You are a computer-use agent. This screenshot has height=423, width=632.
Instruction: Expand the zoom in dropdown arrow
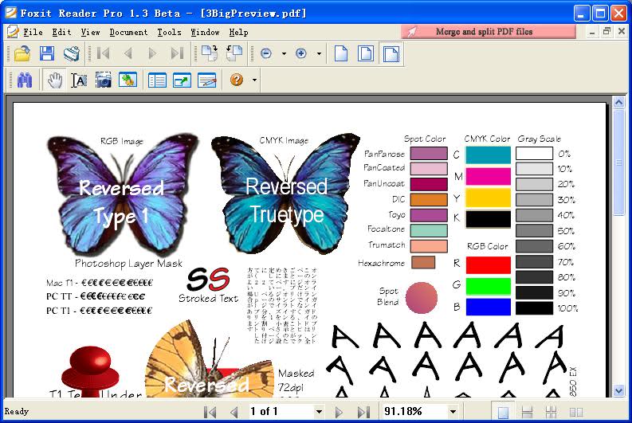(319, 53)
